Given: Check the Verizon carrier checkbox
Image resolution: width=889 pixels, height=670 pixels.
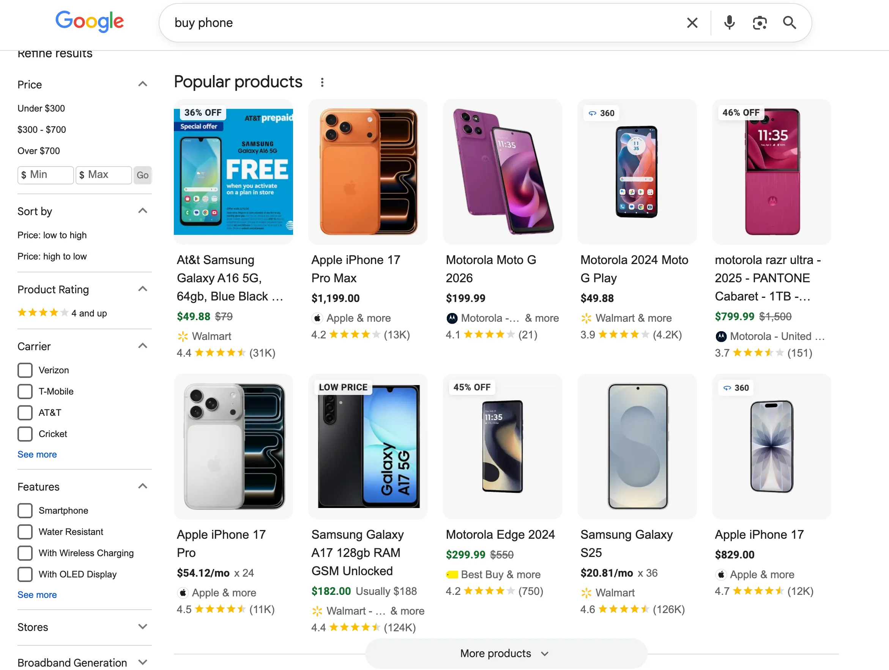Looking at the screenshot, I should pyautogui.click(x=25, y=370).
